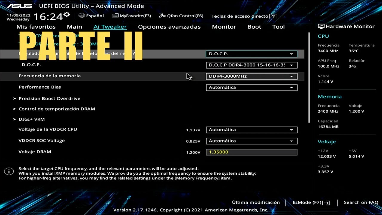
Task: Click the EzMode exit arrow icon
Action: point(327,202)
